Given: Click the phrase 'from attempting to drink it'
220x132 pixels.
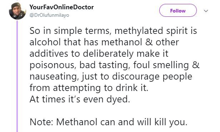Looking at the screenshot, I should 89,88.
